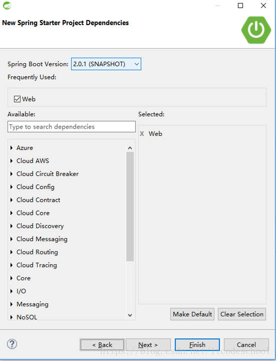The height and width of the screenshot is (361, 276).
Task: Close the dialog window
Action: click(263, 6)
